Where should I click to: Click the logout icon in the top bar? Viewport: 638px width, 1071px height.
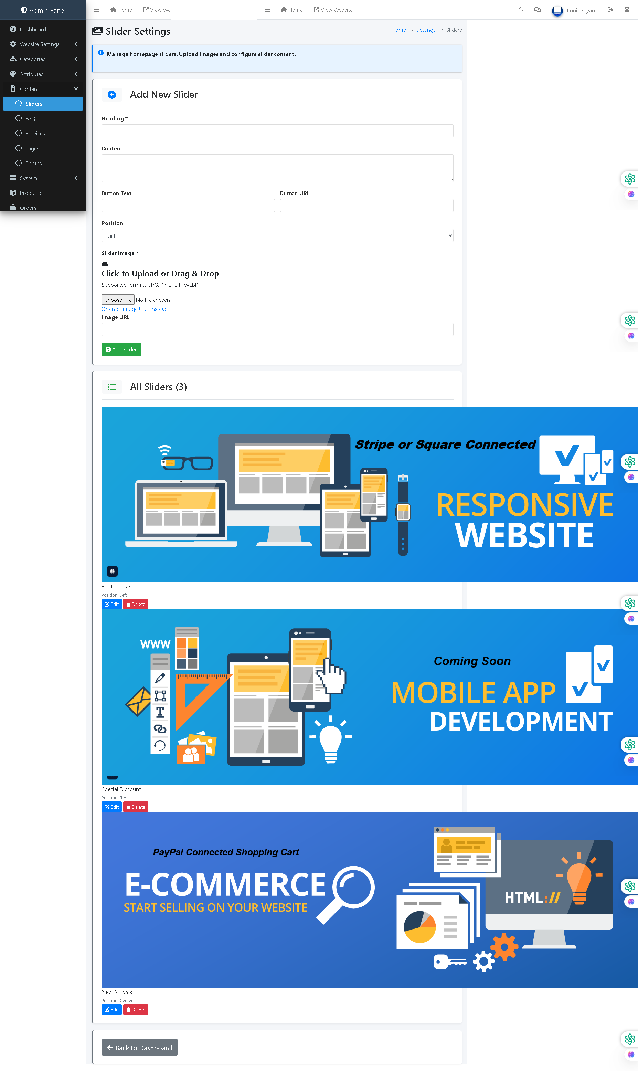click(610, 9)
